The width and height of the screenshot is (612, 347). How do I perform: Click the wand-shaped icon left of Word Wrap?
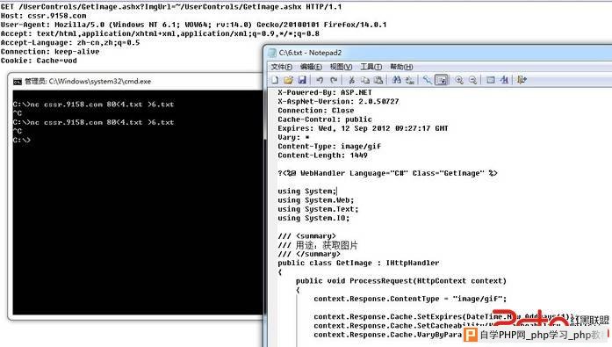pos(428,80)
